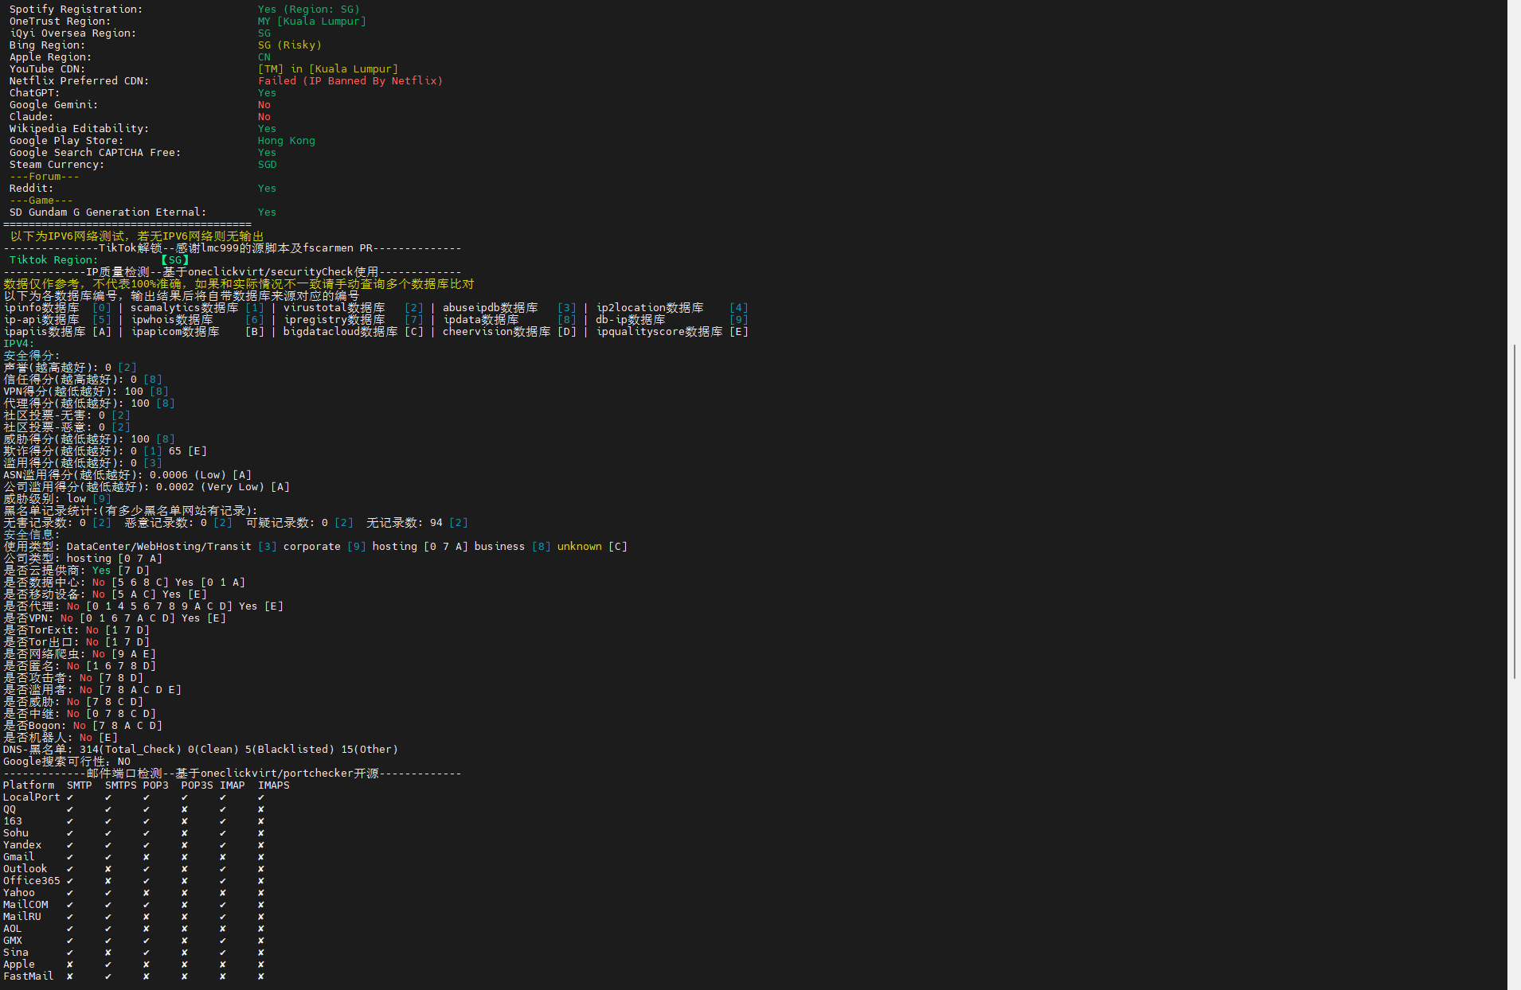Image resolution: width=1521 pixels, height=990 pixels.
Task: Select the 'Apple Region:' label
Action: (50, 57)
